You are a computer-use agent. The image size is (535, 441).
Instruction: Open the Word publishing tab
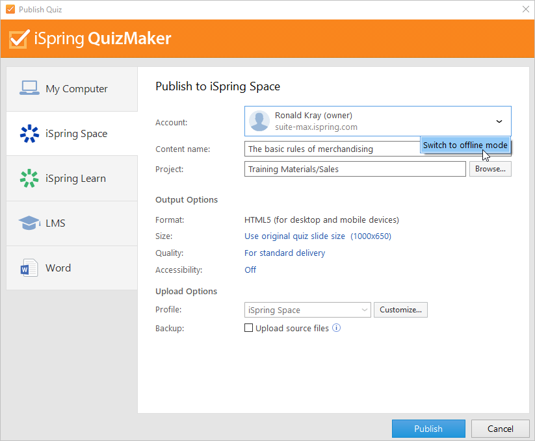click(x=72, y=268)
